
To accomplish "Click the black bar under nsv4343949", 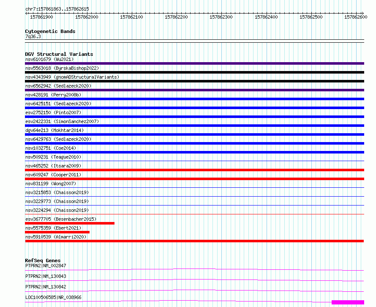I will pyautogui.click(x=194, y=81).
